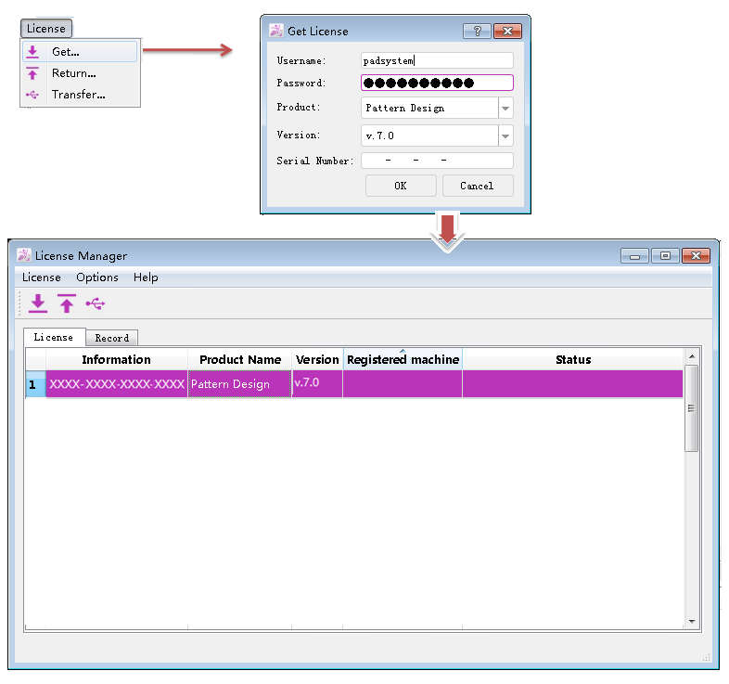The image size is (729, 684).
Task: Choose Transfer... from the License dropdown menu
Action: pos(78,95)
